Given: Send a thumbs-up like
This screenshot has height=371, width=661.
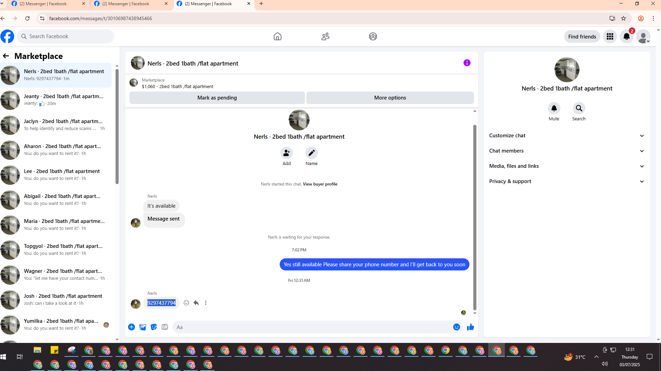Looking at the screenshot, I should [470, 327].
